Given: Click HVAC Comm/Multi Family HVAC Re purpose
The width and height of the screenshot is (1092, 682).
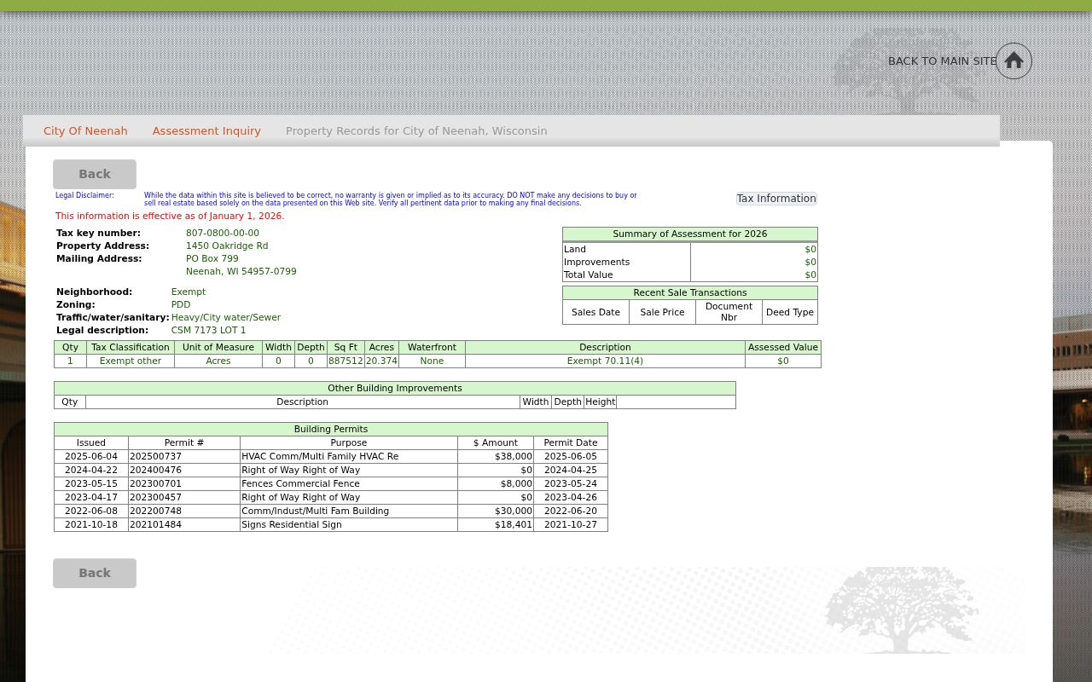Looking at the screenshot, I should (349, 456).
